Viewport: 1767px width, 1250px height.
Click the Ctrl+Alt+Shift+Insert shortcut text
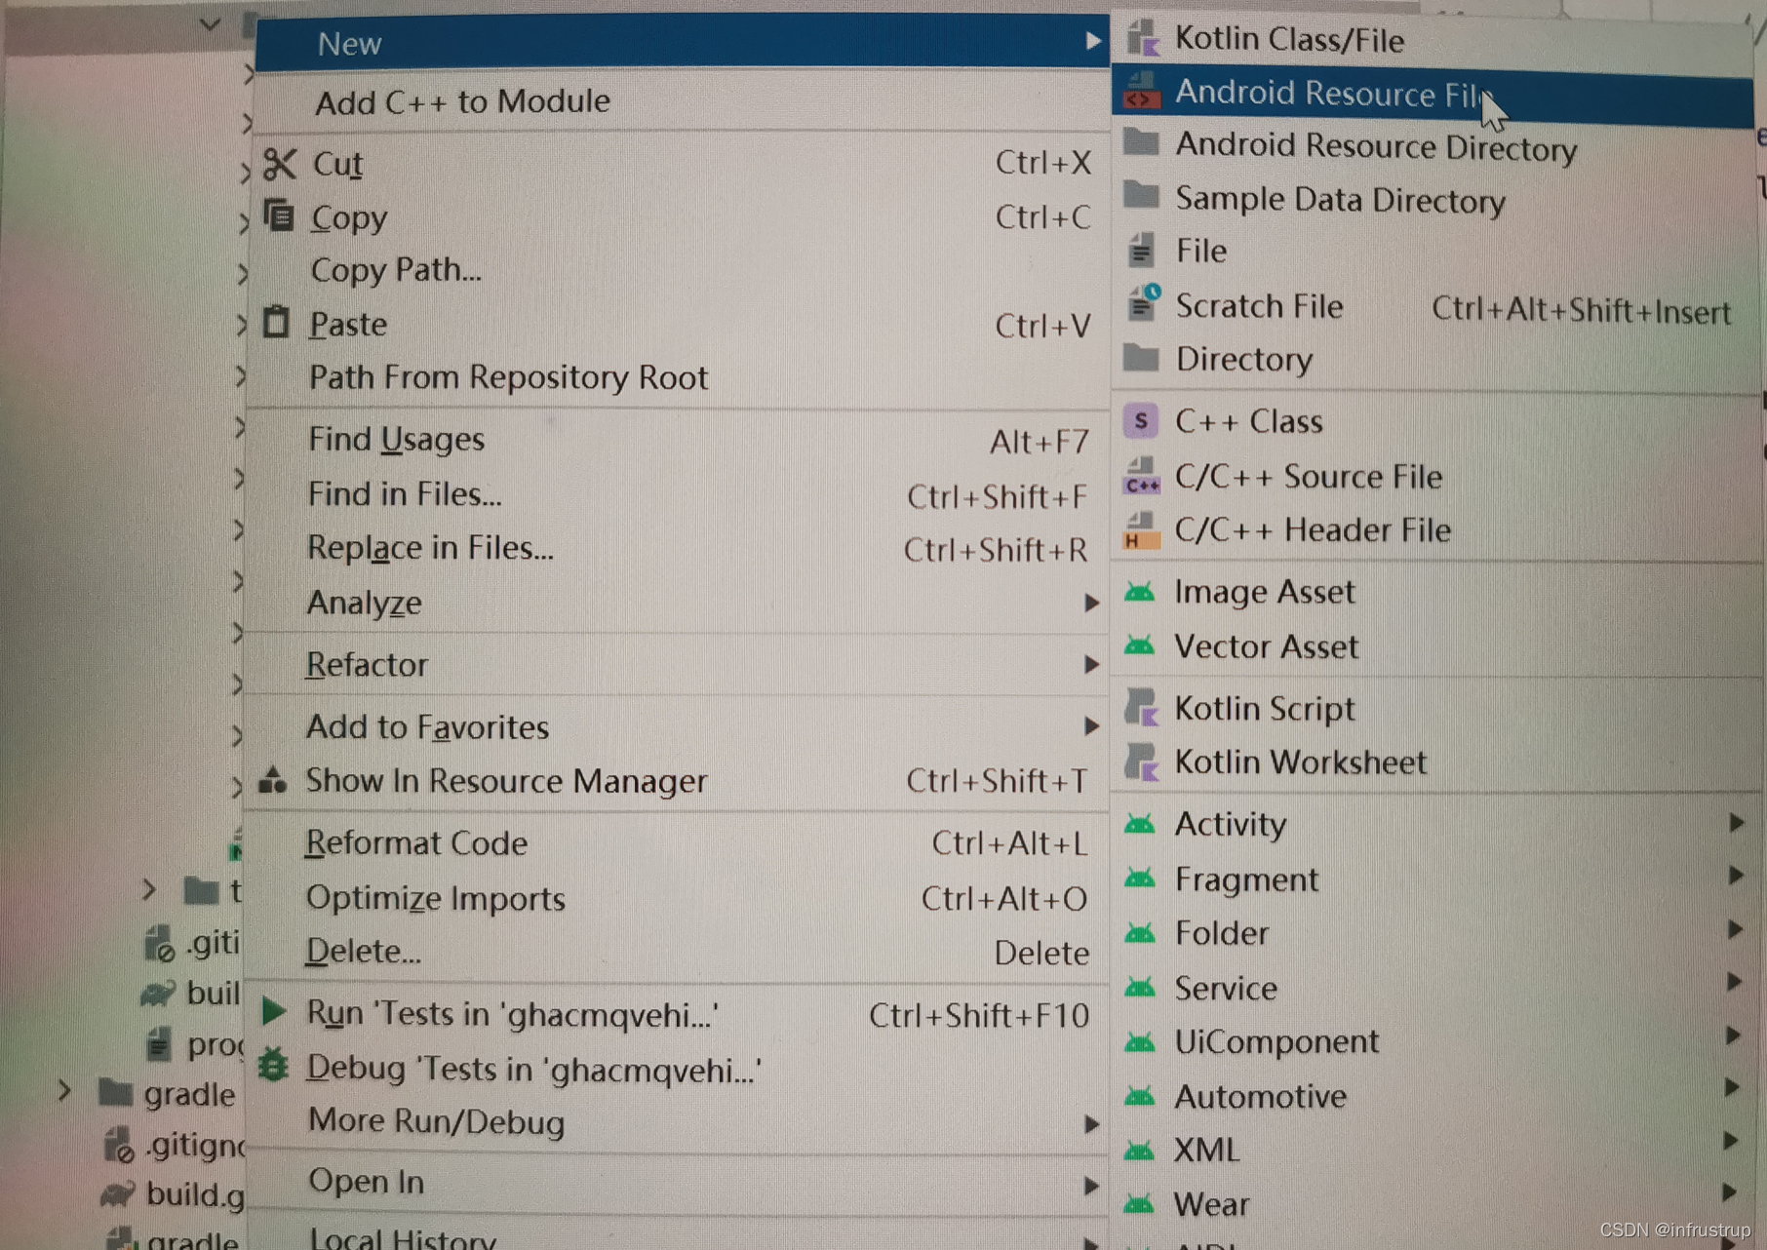coord(1581,311)
